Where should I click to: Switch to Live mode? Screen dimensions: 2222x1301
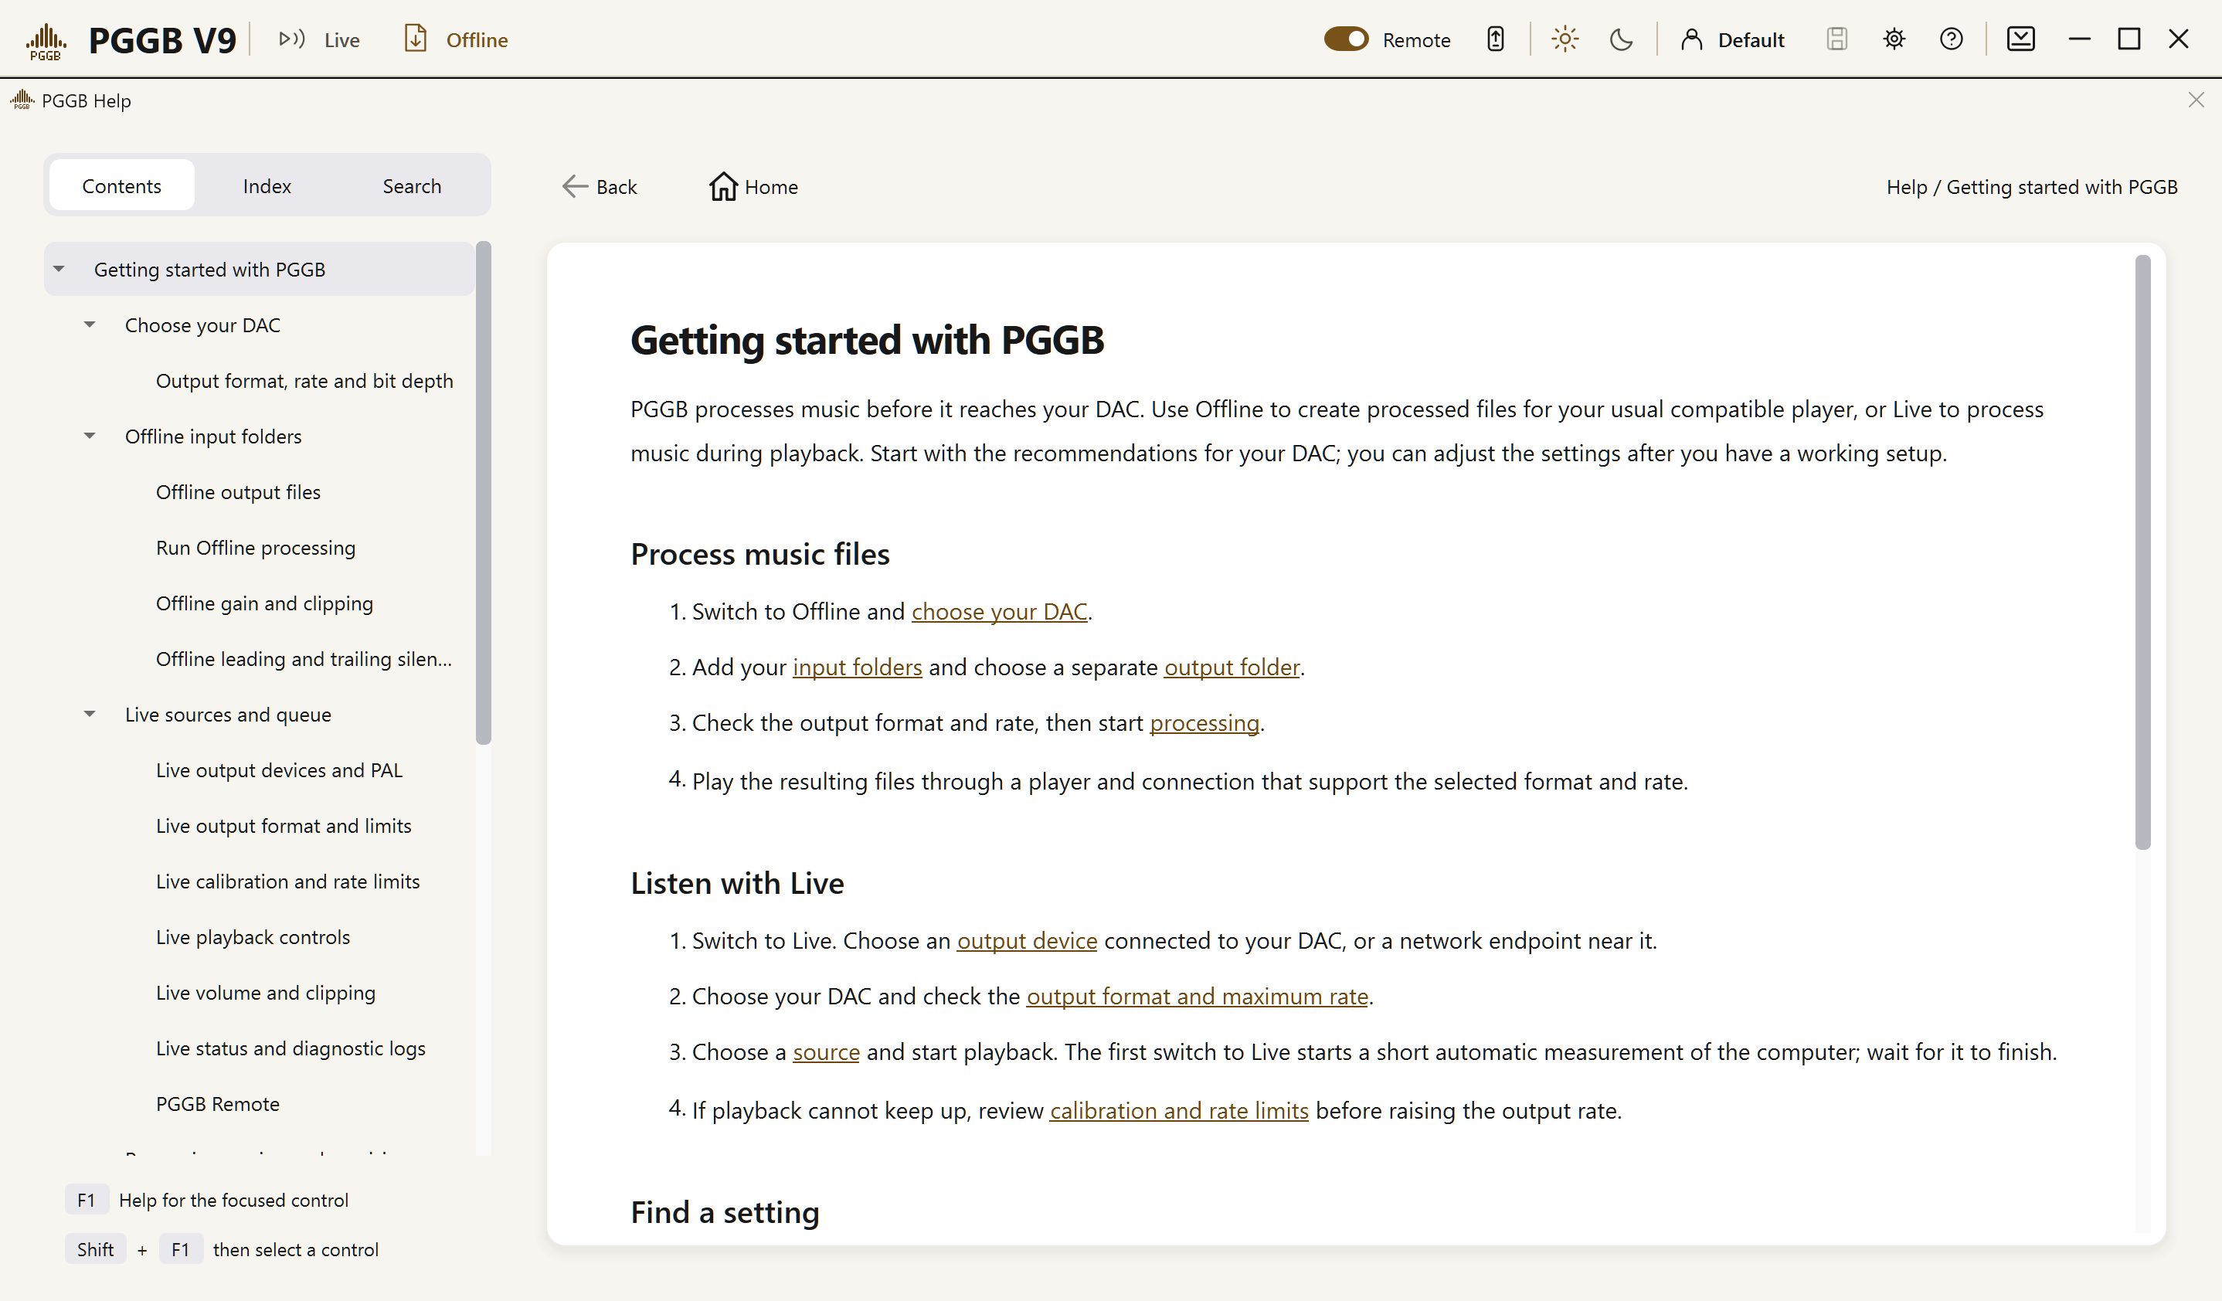[x=318, y=39]
